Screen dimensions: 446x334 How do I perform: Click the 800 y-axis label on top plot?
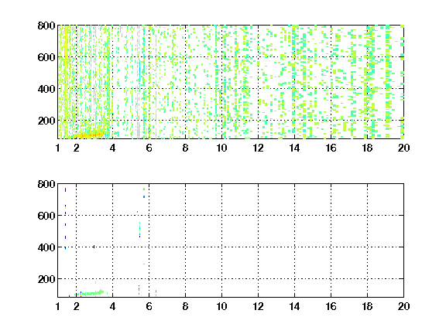(46, 26)
